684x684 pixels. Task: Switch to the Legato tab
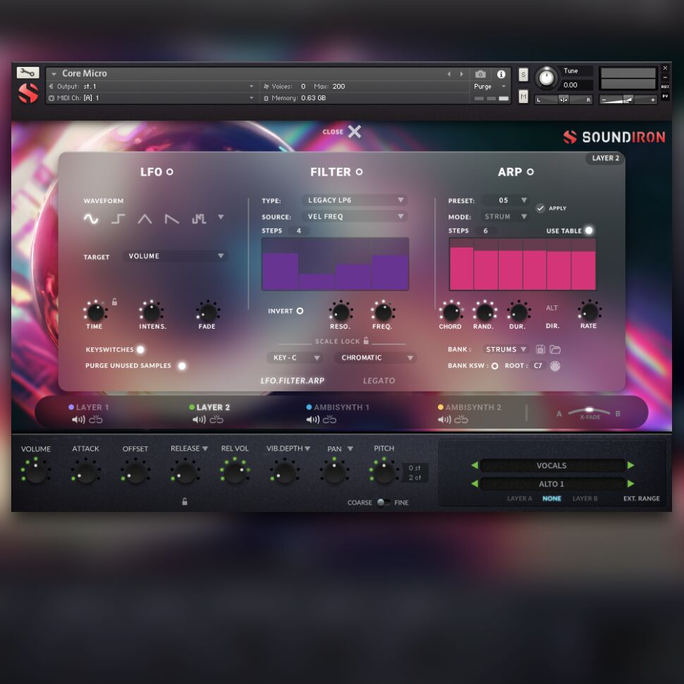tap(379, 381)
